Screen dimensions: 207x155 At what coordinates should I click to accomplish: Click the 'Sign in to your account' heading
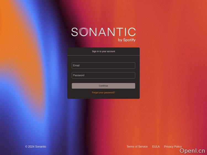pos(104,51)
